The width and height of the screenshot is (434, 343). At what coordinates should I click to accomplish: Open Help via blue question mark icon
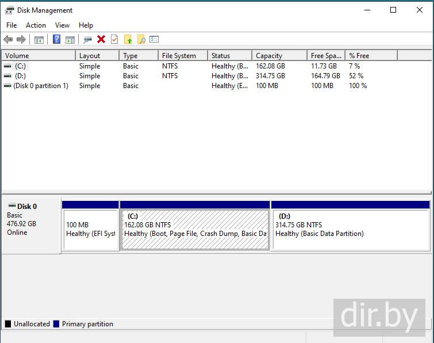pyautogui.click(x=56, y=39)
